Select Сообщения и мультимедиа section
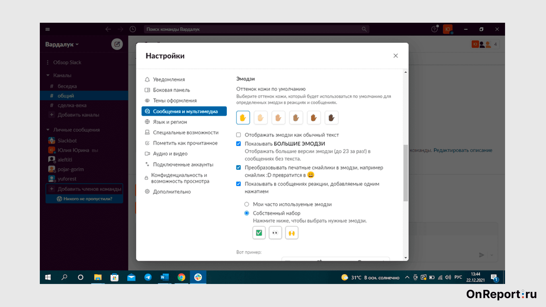 [x=184, y=111]
